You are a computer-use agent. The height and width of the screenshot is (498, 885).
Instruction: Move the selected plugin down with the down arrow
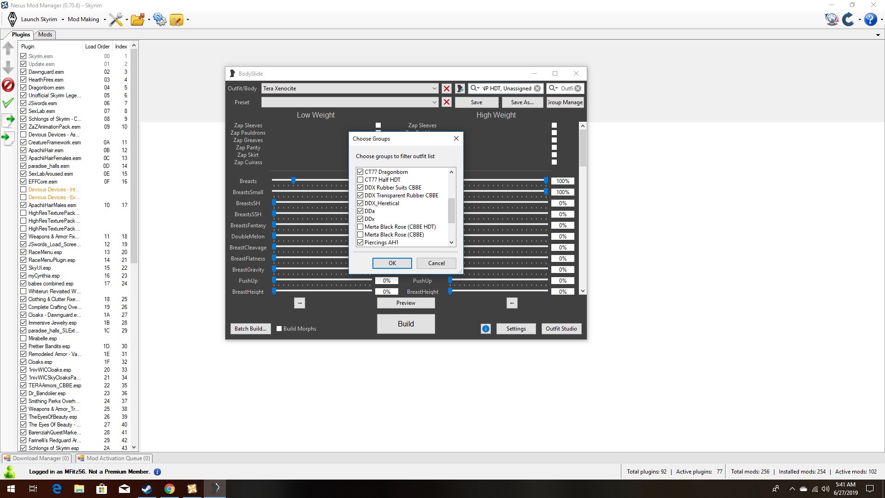click(x=8, y=67)
